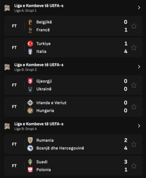Image resolution: width=146 pixels, height=178 pixels.
Task: Favorite the Belgjikë vs Francë match star
Action: [134, 26]
